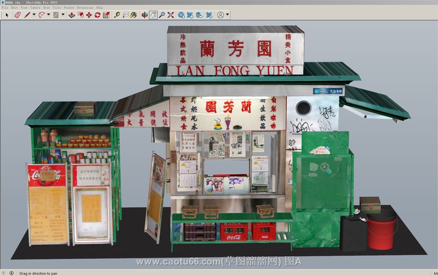Open the Shapes tool dropdown arrow

[x=63, y=15]
